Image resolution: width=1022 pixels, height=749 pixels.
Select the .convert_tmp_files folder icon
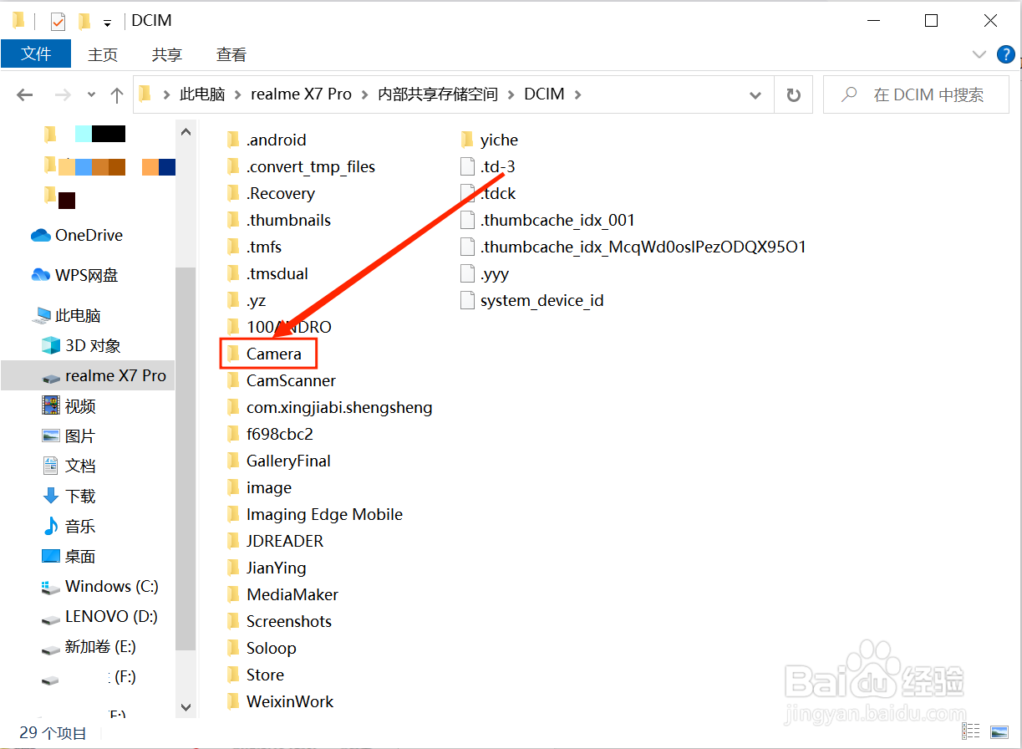coord(233,166)
